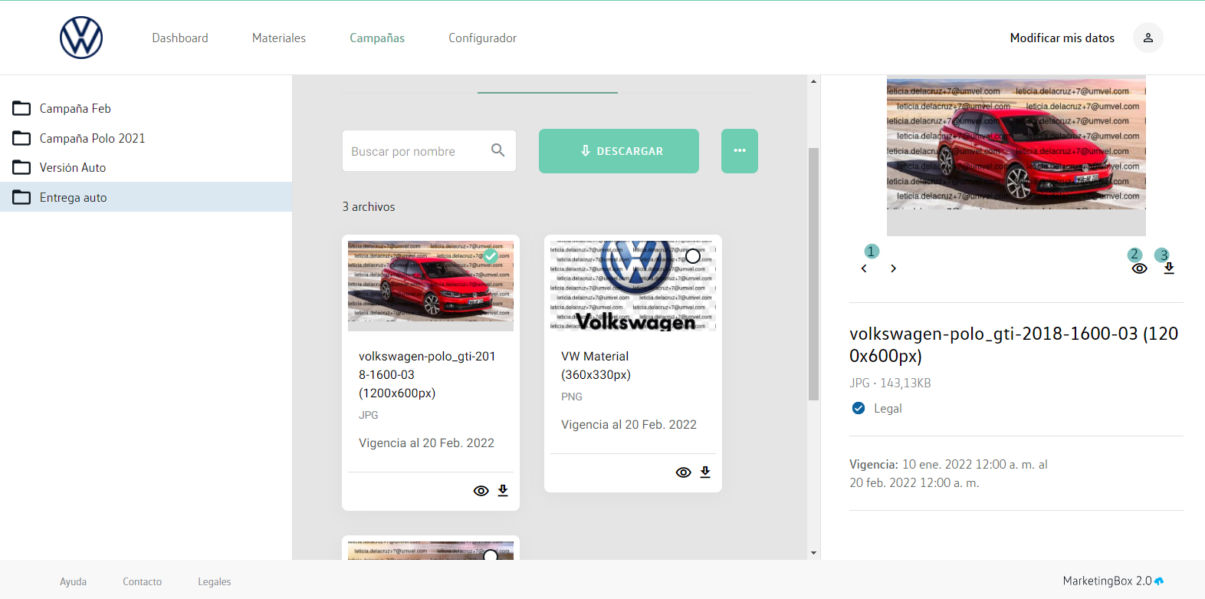This screenshot has width=1205, height=599.
Task: Open the Contacto footer link
Action: (x=142, y=581)
